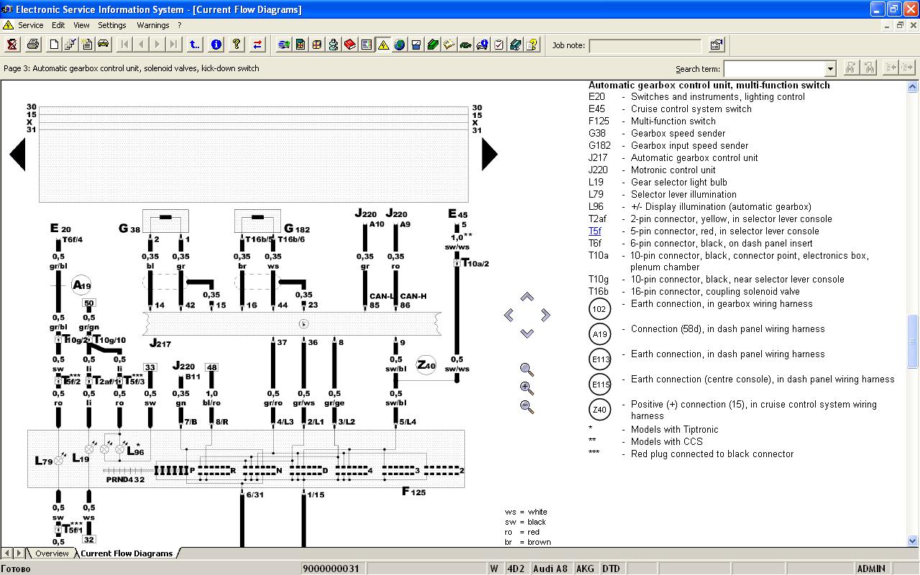Zoom out with the minus magnifier icon
The width and height of the screenshot is (920, 575).
pos(527,407)
